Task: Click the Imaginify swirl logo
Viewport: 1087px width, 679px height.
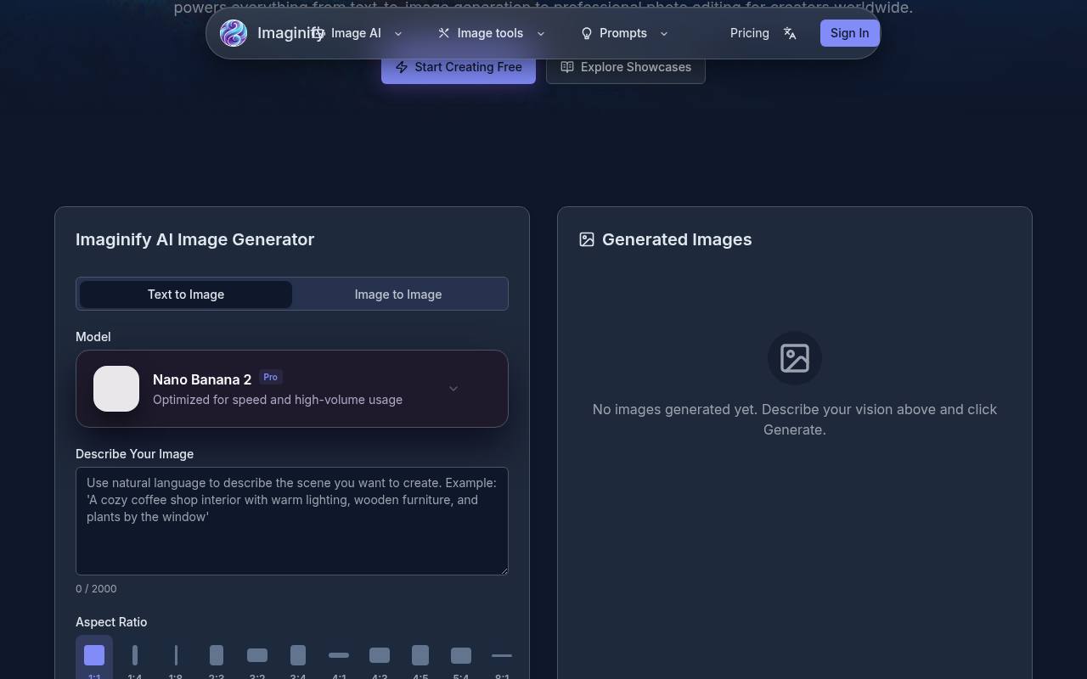Action: click(234, 33)
